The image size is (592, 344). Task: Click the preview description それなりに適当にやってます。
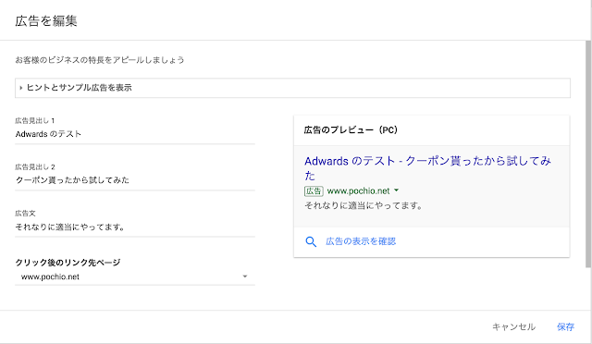pyautogui.click(x=364, y=206)
